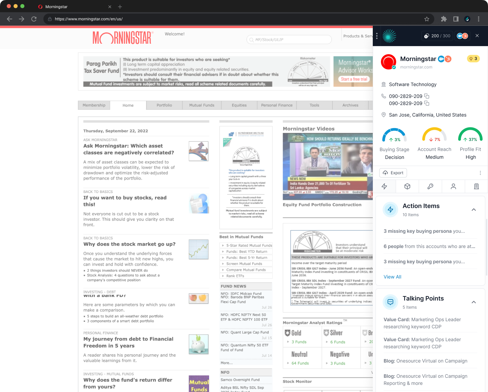Click the Morningstar website logo
This screenshot has width=488, height=392.
click(x=123, y=38)
